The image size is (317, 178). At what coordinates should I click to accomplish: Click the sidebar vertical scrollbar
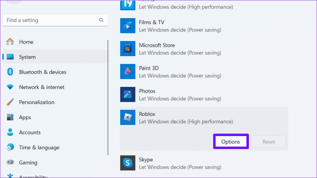point(108,98)
